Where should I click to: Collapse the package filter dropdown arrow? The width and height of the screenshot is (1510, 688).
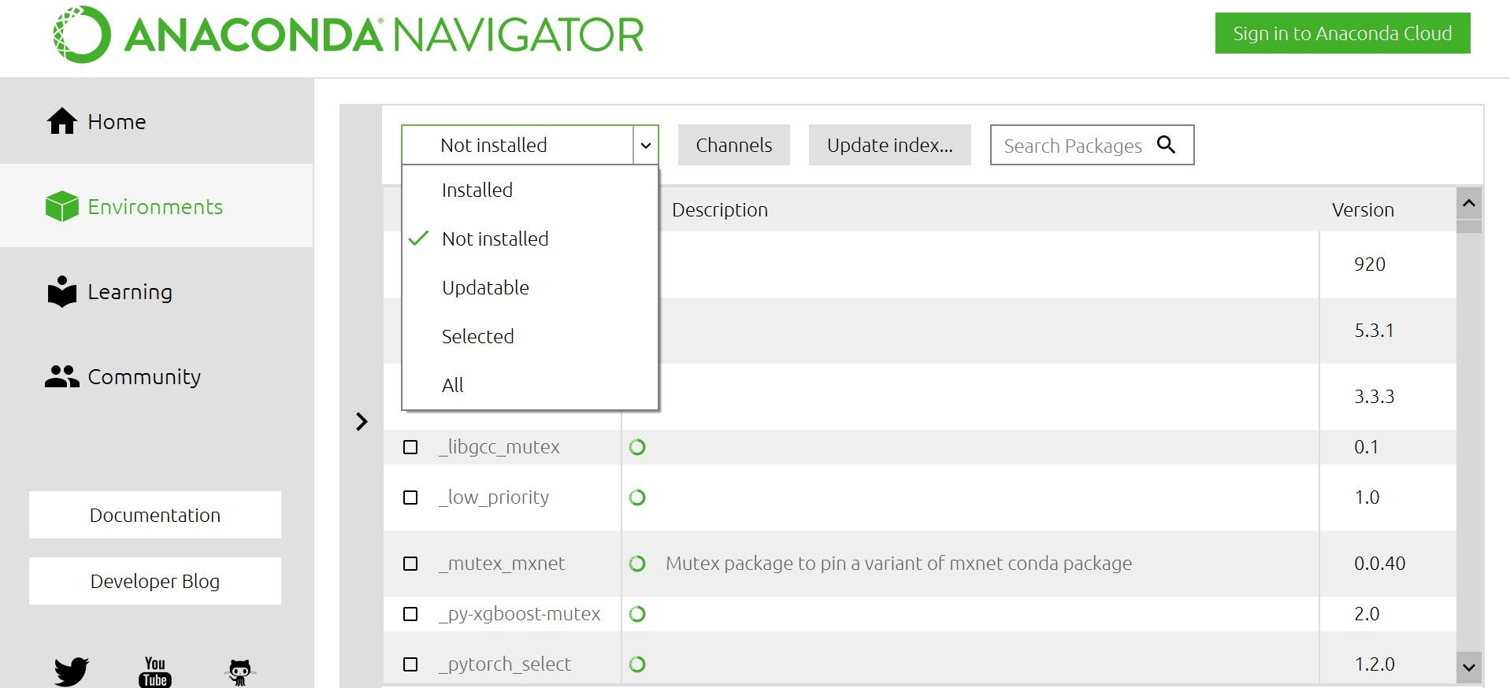645,145
